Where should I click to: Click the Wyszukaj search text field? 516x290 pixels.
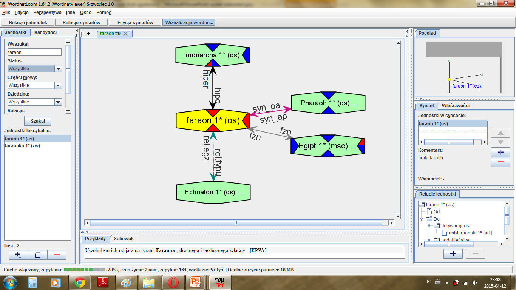(x=34, y=52)
